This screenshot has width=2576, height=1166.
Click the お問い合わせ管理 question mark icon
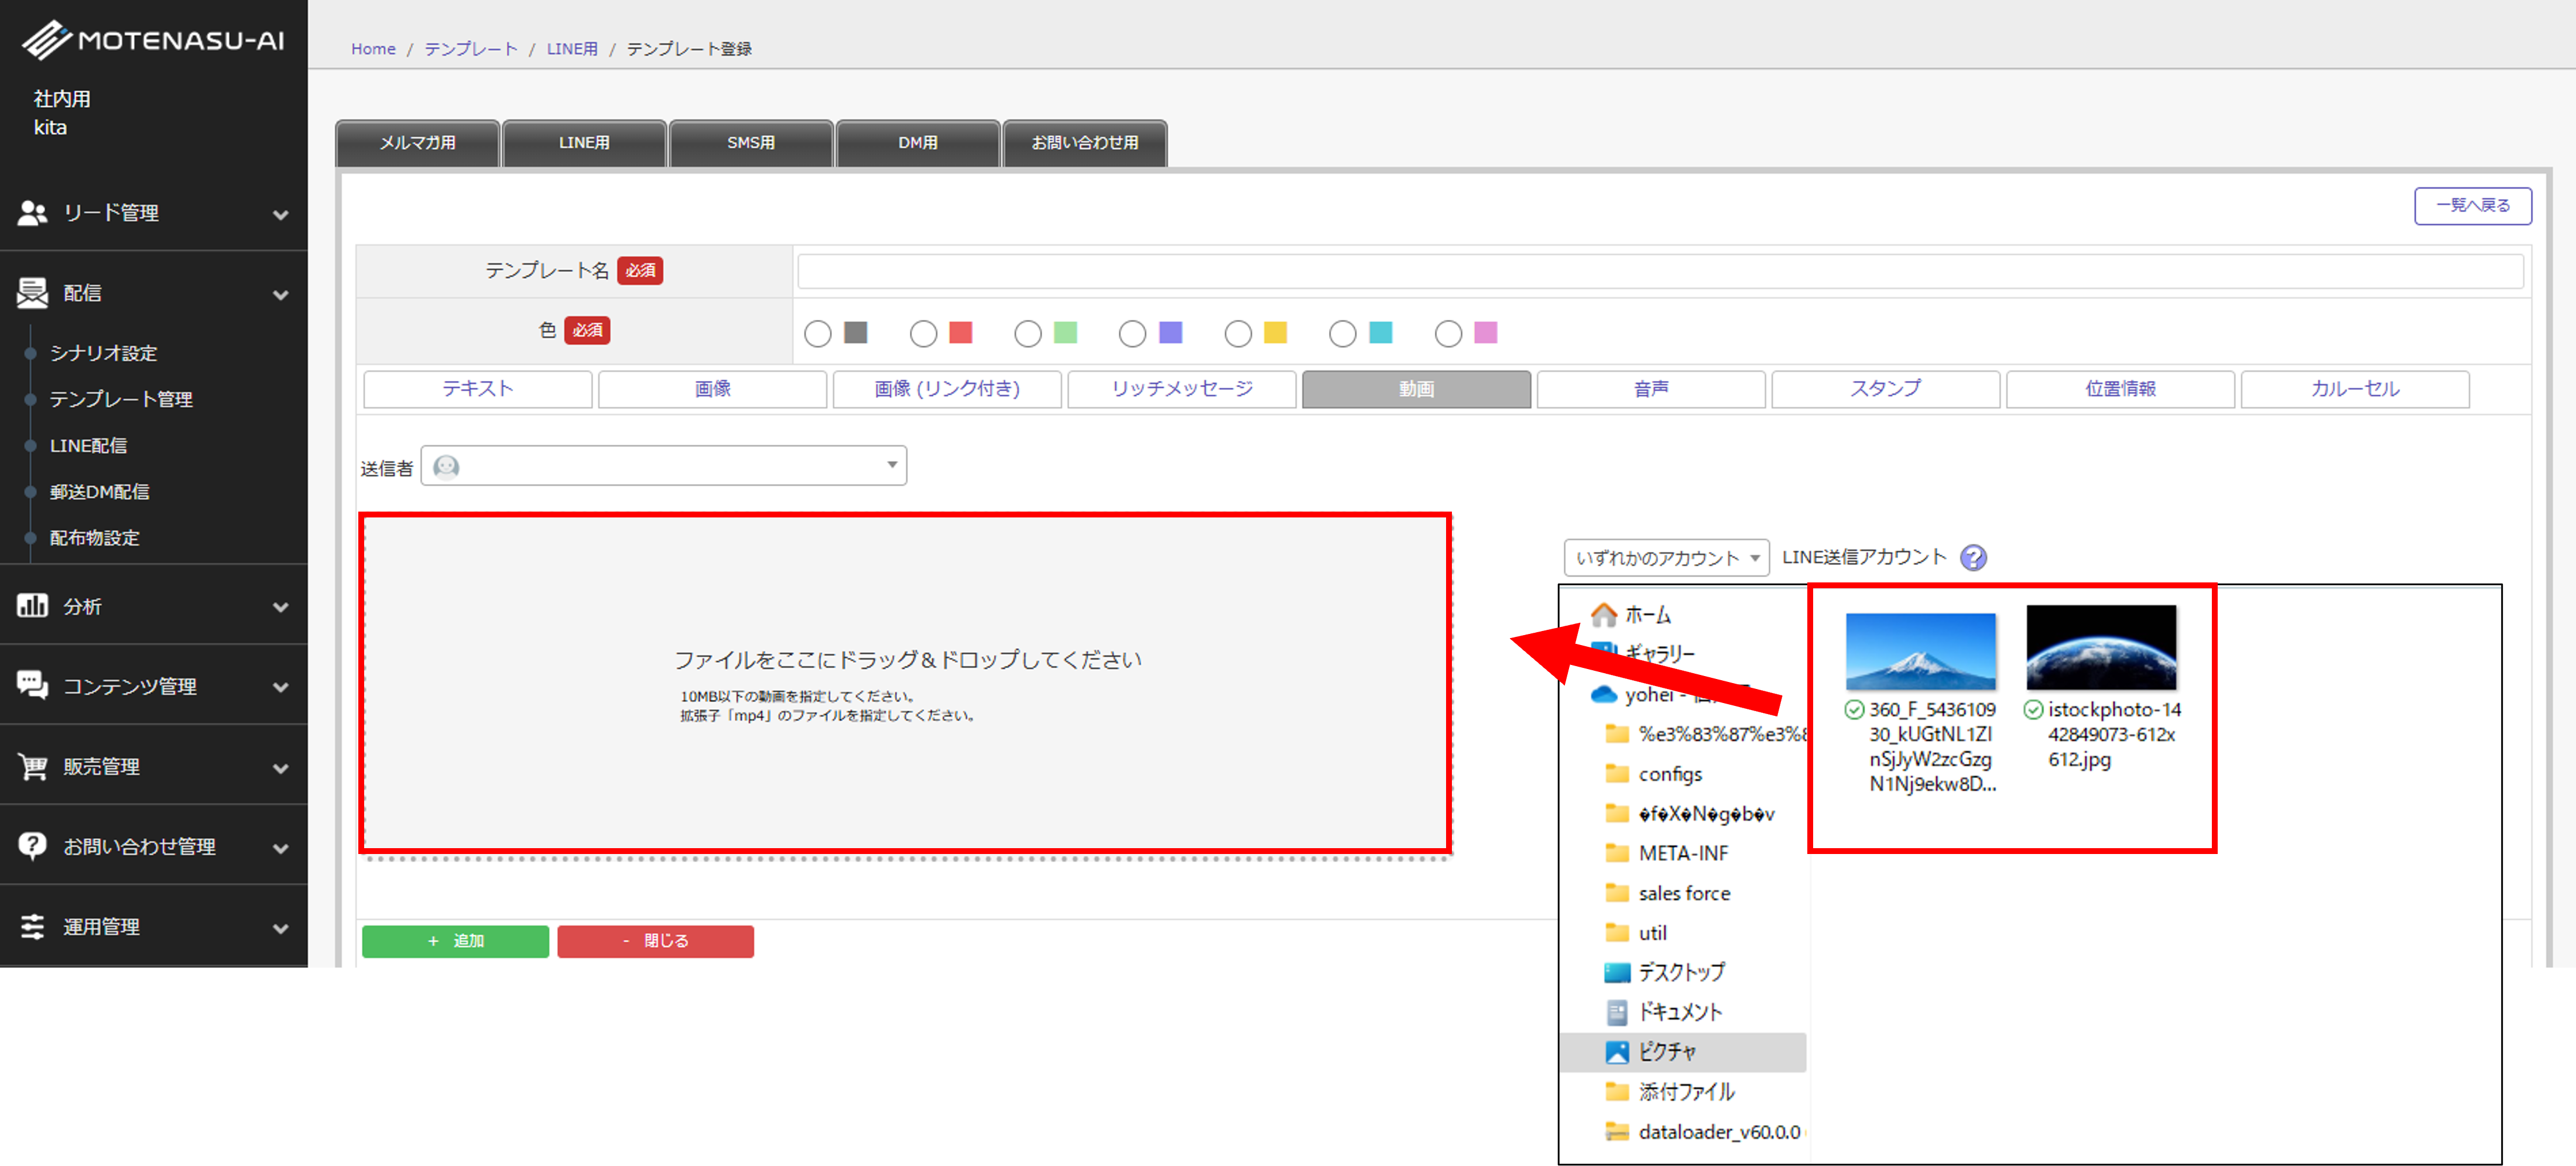[x=32, y=846]
